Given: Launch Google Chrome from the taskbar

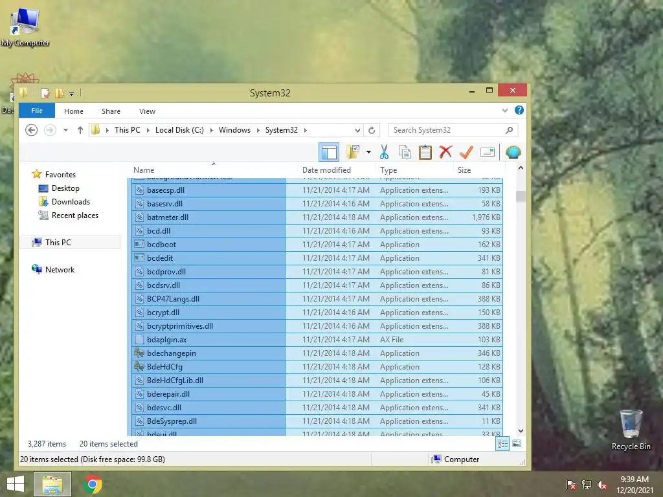Looking at the screenshot, I should [x=93, y=484].
